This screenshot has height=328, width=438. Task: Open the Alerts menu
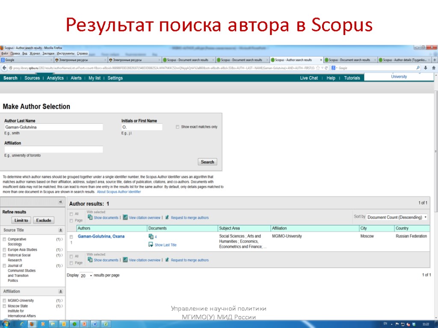point(76,78)
